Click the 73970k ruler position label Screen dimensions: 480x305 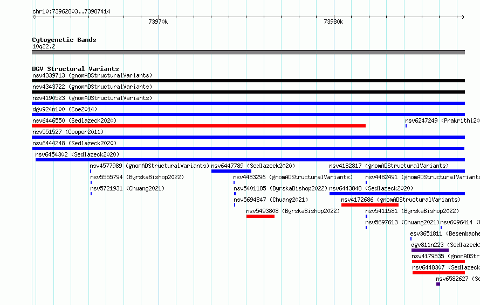[158, 22]
